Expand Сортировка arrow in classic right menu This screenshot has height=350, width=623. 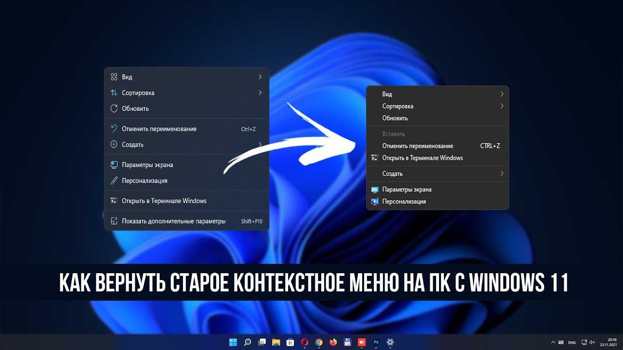coord(502,106)
